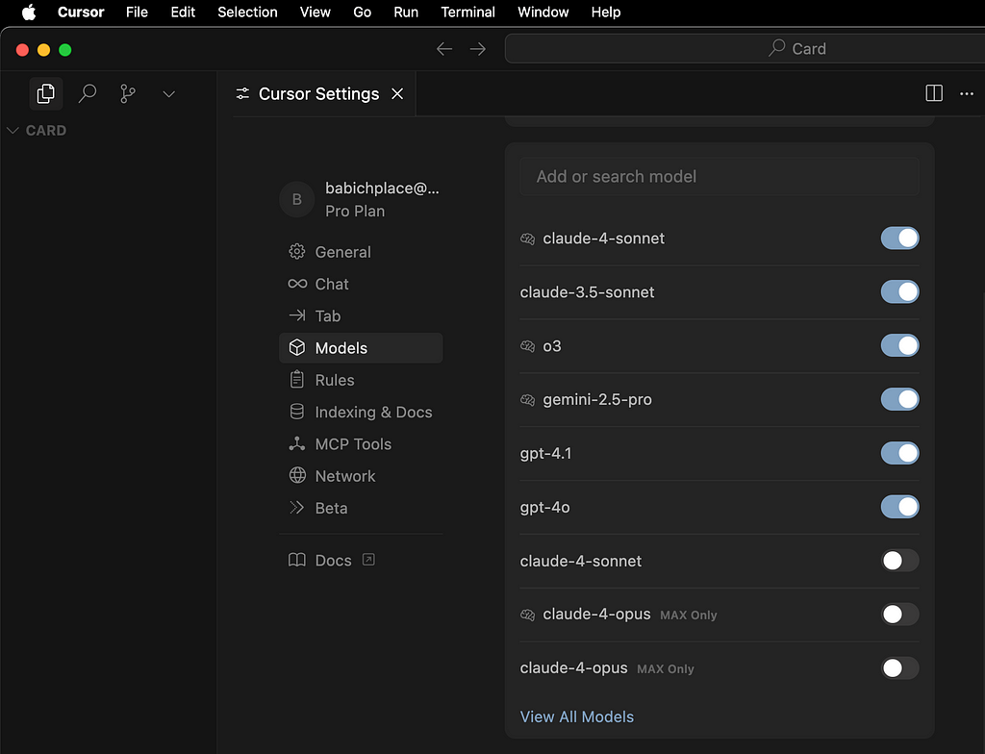Open the Beta settings section
This screenshot has height=754, width=985.
tap(361, 508)
